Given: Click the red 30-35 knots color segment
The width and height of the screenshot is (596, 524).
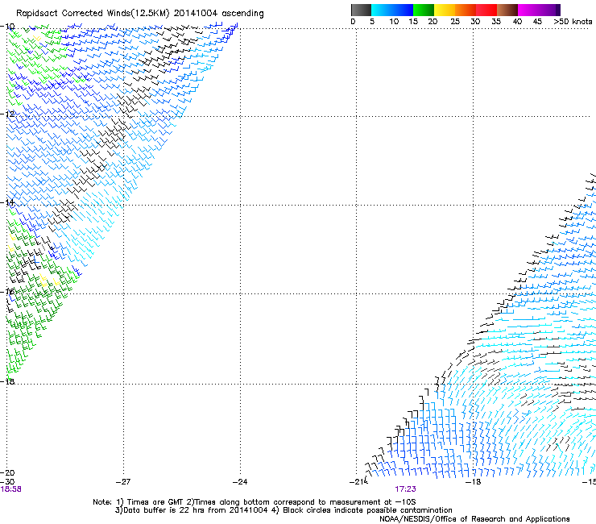Looking at the screenshot, I should pos(486,10).
